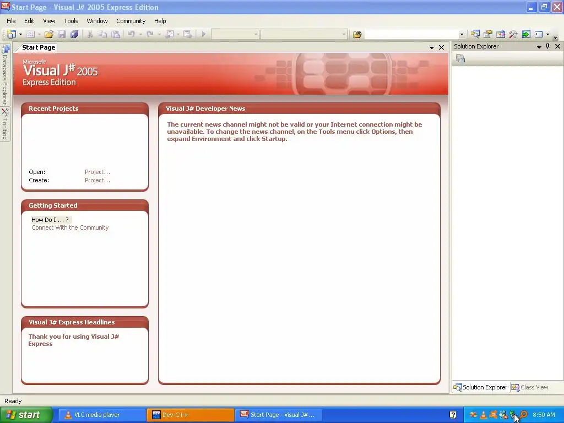Expand the Find combo box dropdown arrow
Image resolution: width=564 pixels, height=423 pixels.
(462, 34)
